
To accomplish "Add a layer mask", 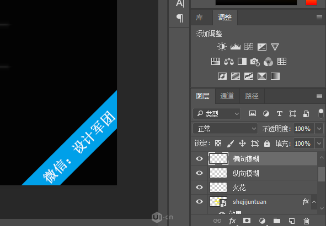I will pos(247,221).
